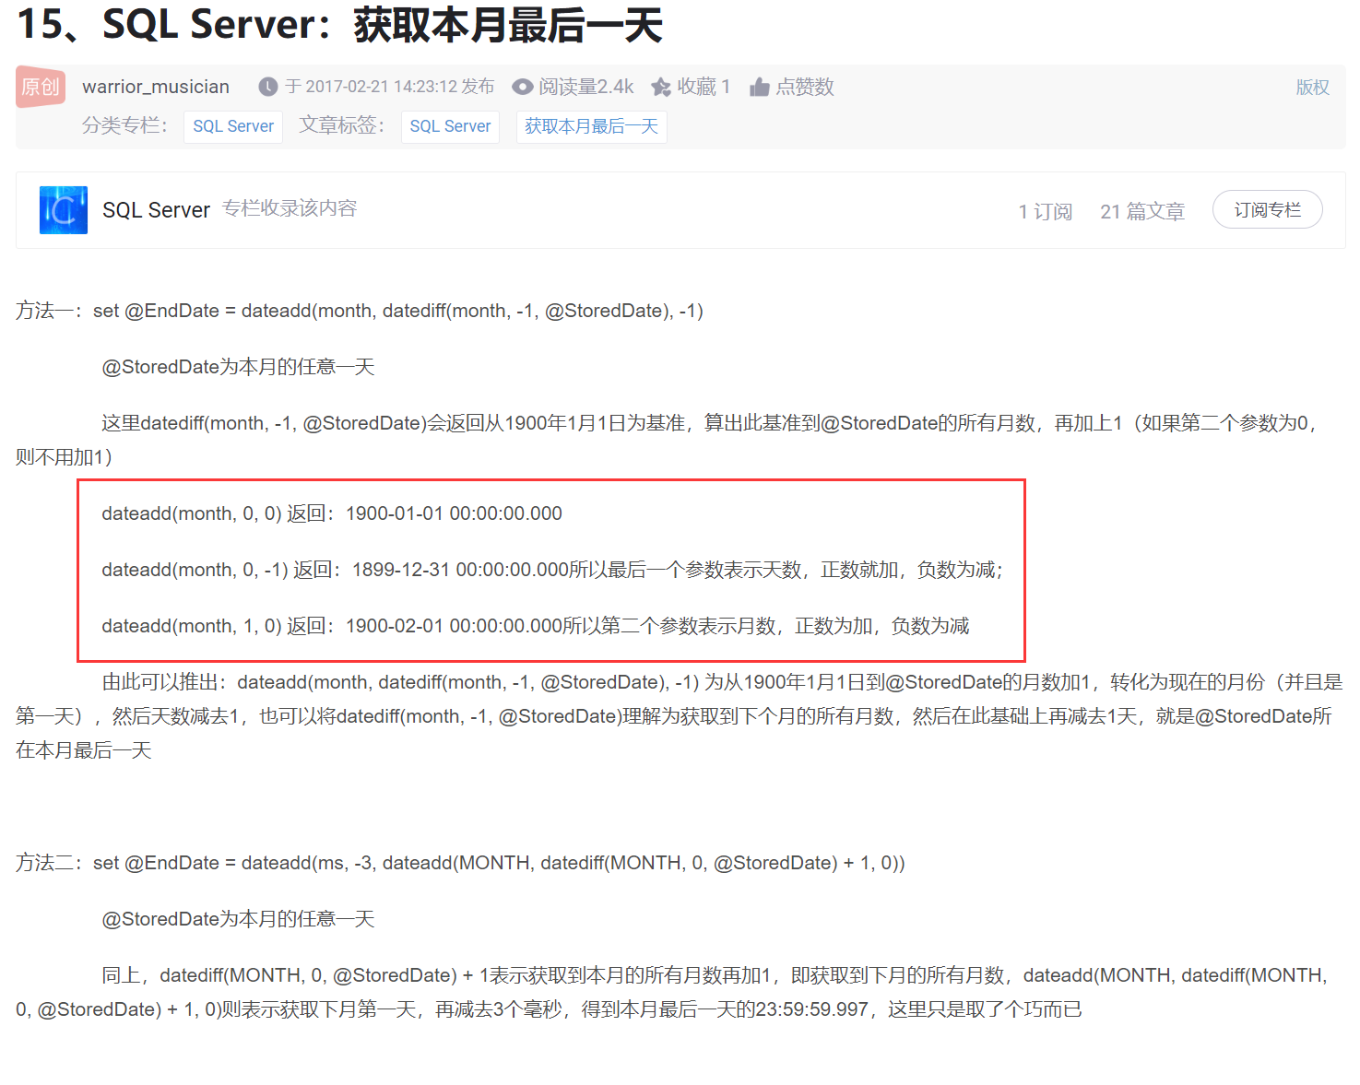Click the 专栏收录该内容 text
This screenshot has width=1360, height=1085.
coord(290,208)
